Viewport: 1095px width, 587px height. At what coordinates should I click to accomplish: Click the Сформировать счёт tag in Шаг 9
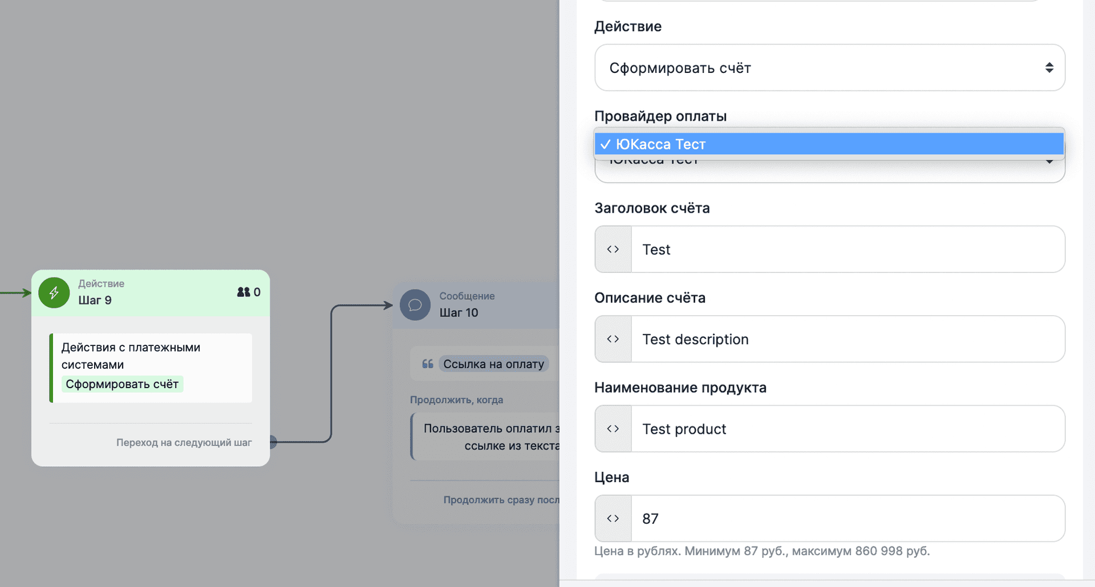[x=122, y=384]
